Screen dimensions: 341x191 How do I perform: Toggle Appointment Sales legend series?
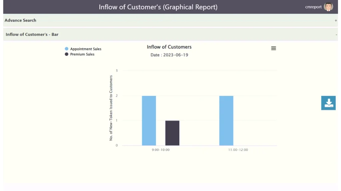[86, 49]
